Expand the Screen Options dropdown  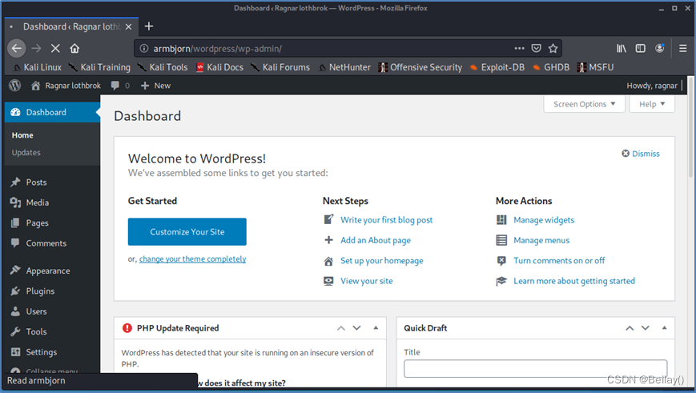click(x=584, y=104)
